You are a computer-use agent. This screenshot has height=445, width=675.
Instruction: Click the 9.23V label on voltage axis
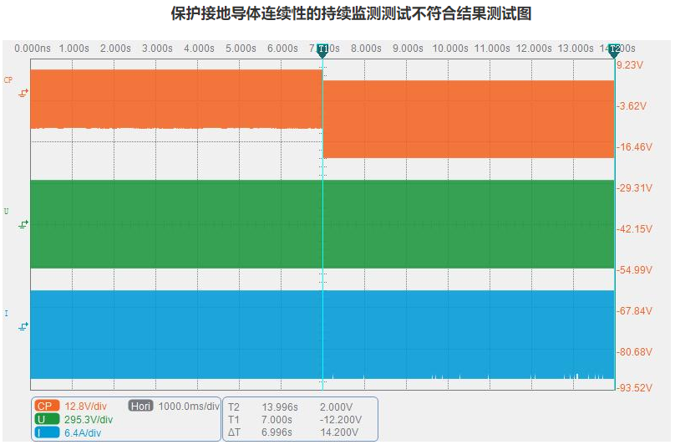[630, 64]
